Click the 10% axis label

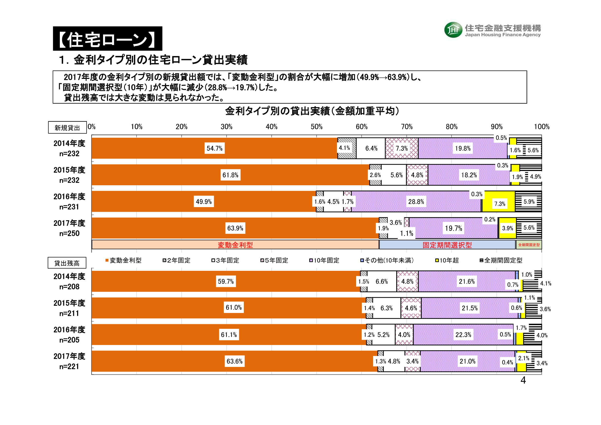[137, 127]
